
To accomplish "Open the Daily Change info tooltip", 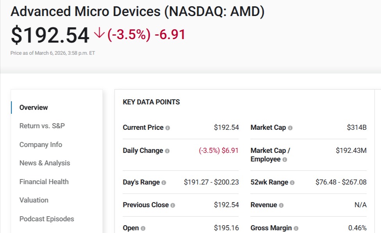I will [167, 151].
